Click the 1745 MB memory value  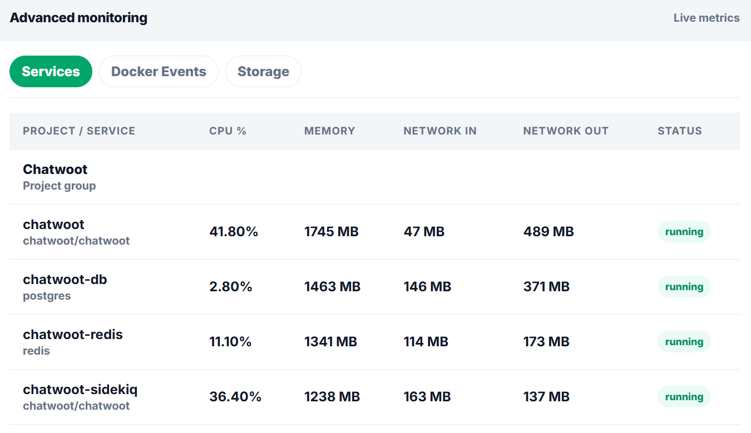pos(332,232)
